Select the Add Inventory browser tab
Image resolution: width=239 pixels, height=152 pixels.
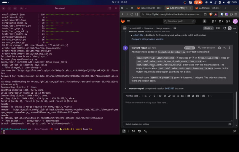[177, 8]
